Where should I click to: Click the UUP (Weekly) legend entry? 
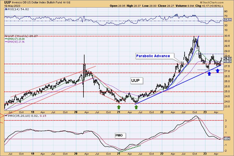click(x=21, y=36)
